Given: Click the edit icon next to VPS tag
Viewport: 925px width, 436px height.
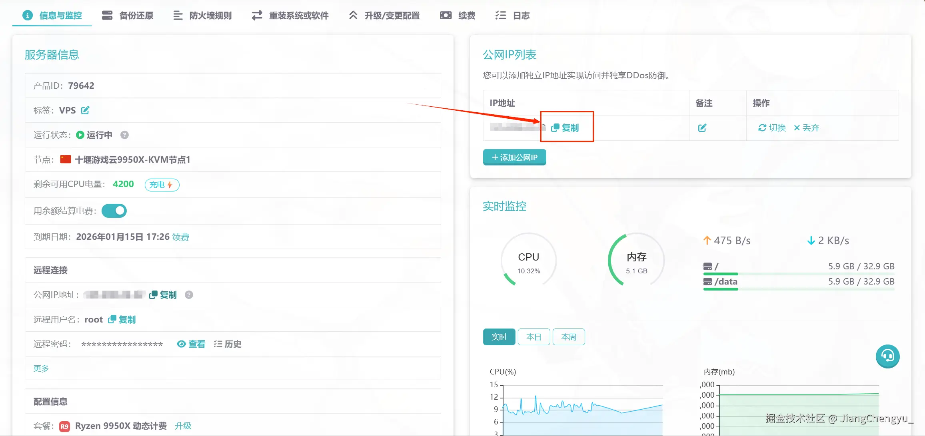Looking at the screenshot, I should pyautogui.click(x=85, y=110).
